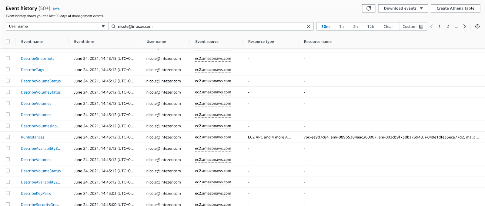Select the 30m time range
This screenshot has width=485, height=206.
click(x=326, y=27)
